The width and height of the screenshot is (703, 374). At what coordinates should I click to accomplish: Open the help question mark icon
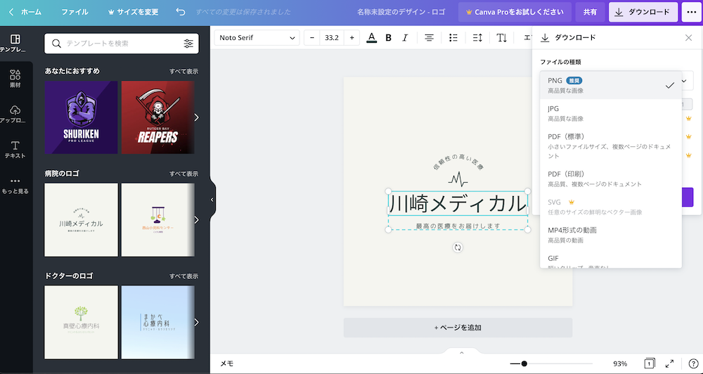click(692, 363)
